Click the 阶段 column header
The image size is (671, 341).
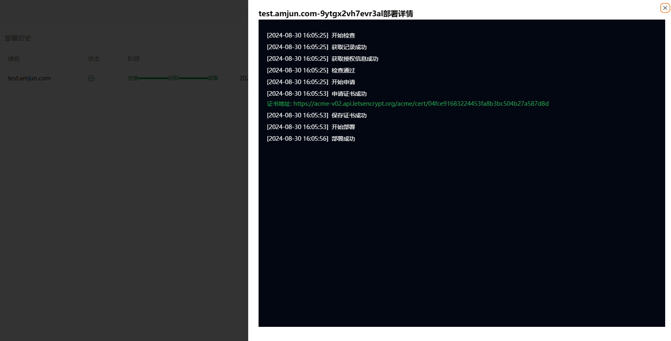pos(134,59)
